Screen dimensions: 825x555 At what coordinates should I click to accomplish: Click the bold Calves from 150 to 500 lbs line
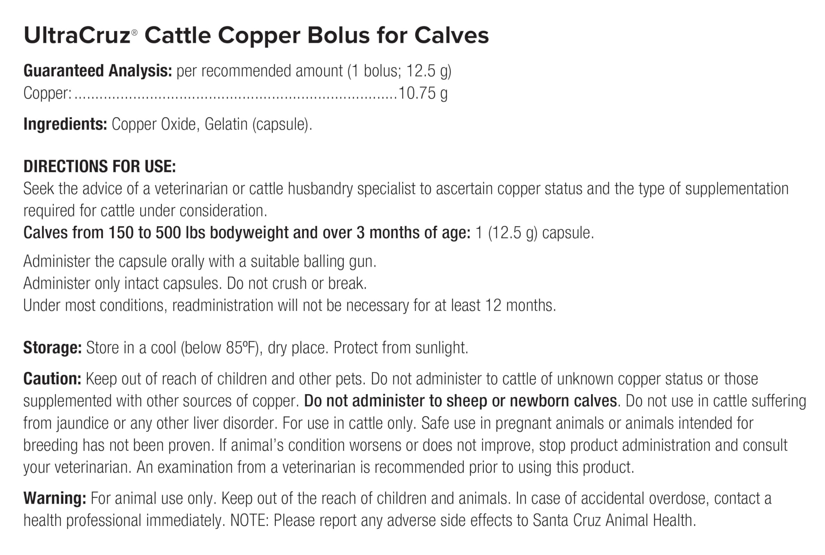coord(247,233)
